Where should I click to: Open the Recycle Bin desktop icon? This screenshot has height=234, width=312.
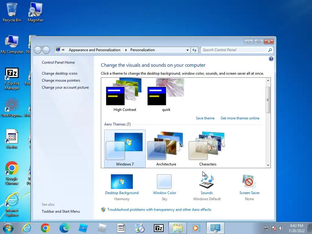tap(12, 12)
